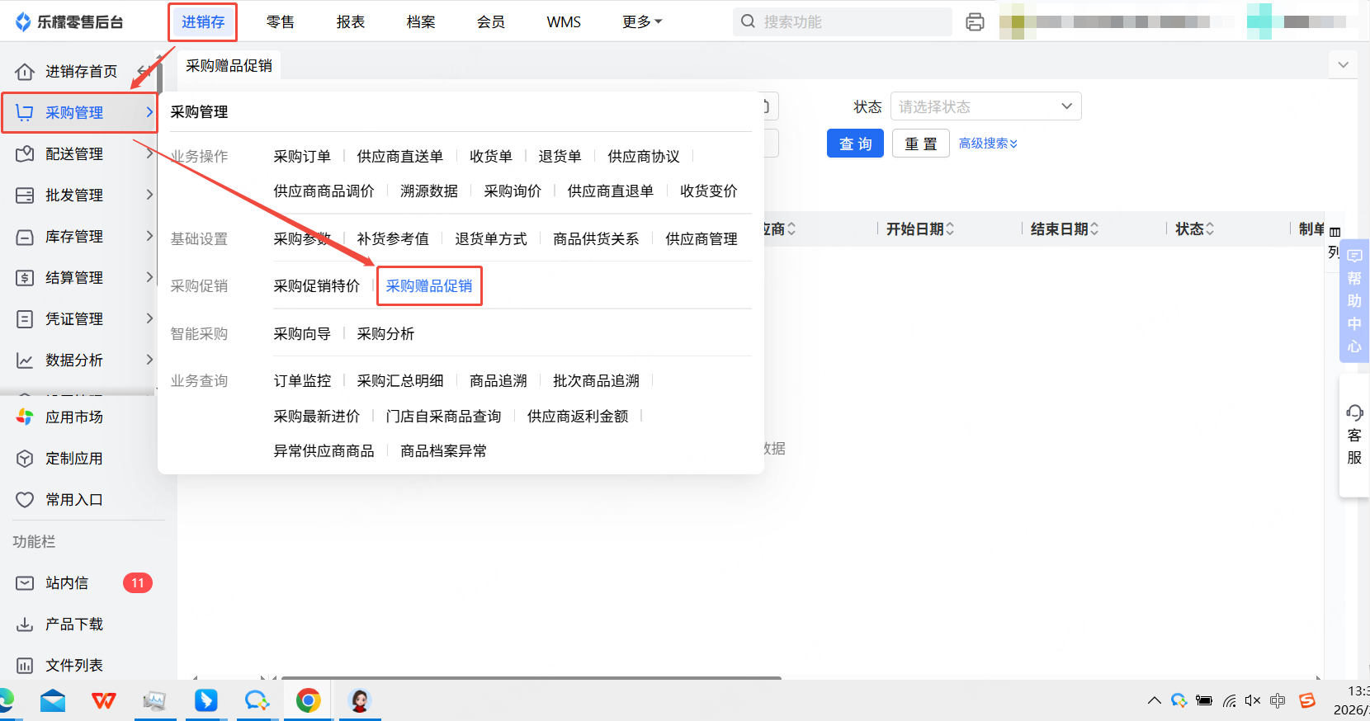Click the column settings 列 icon
The image size is (1370, 721).
click(x=1335, y=242)
